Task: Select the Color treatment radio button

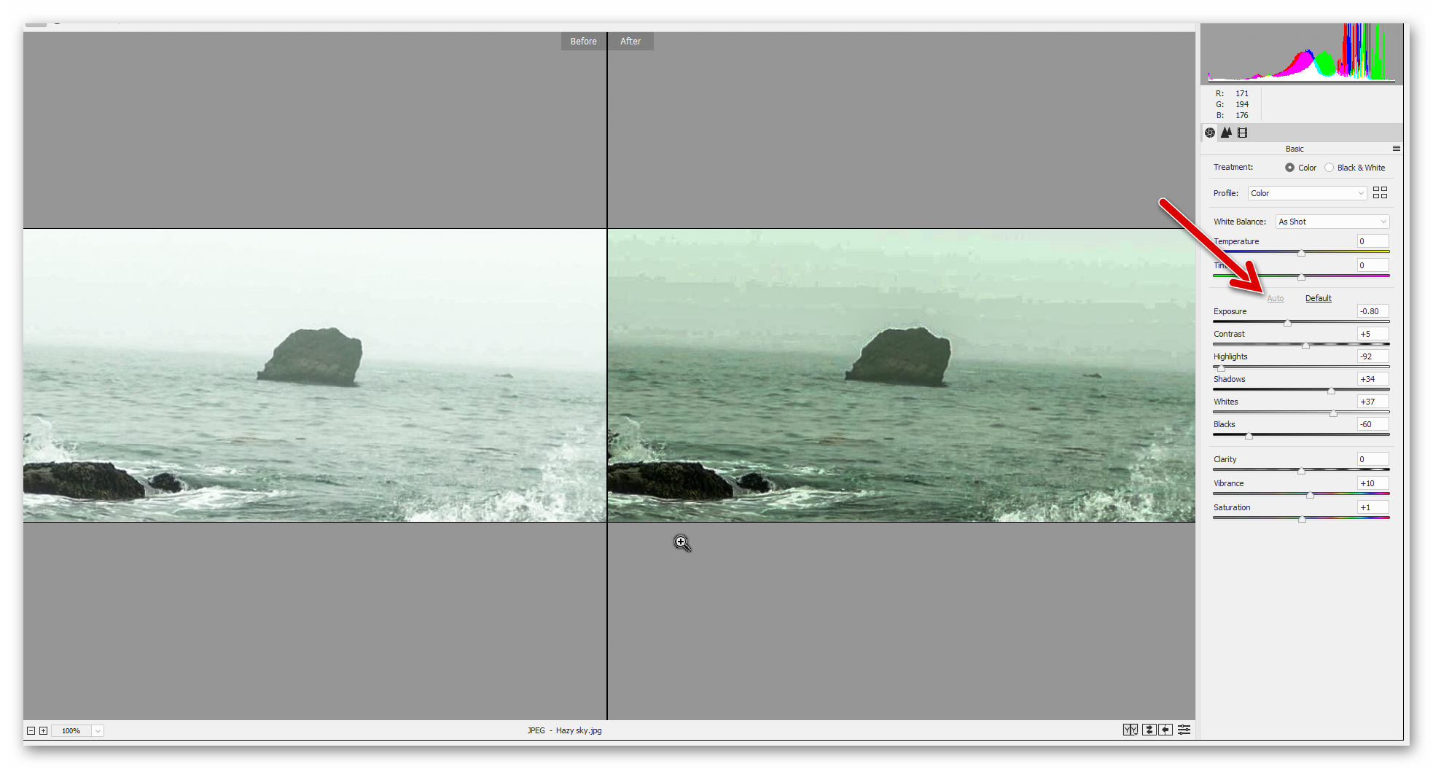Action: [1289, 167]
